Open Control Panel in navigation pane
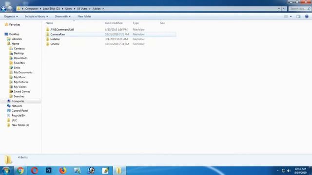 pos(19,111)
